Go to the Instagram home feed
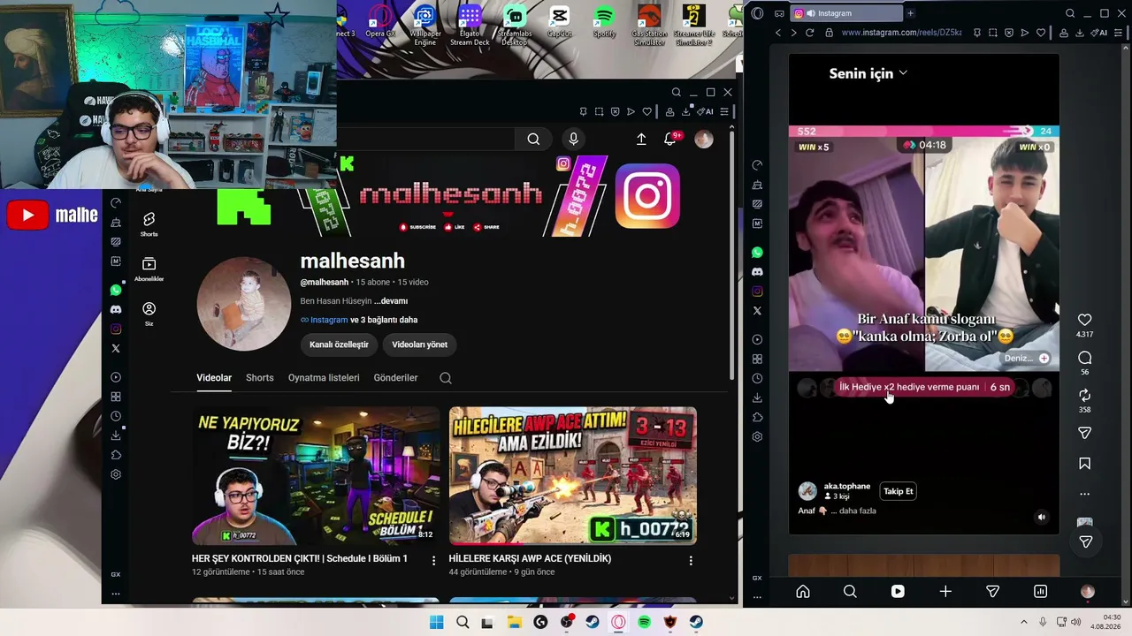This screenshot has width=1132, height=636. (803, 592)
